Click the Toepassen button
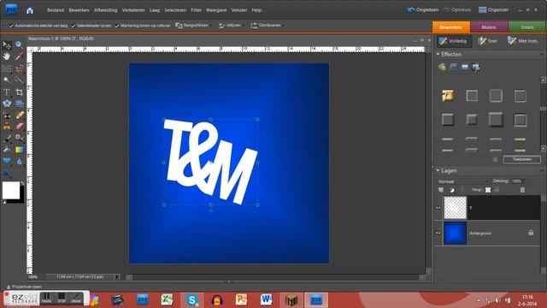 coord(522,159)
